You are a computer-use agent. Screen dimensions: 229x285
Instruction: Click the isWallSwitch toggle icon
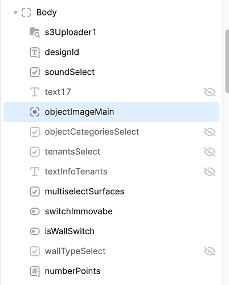pos(35,231)
